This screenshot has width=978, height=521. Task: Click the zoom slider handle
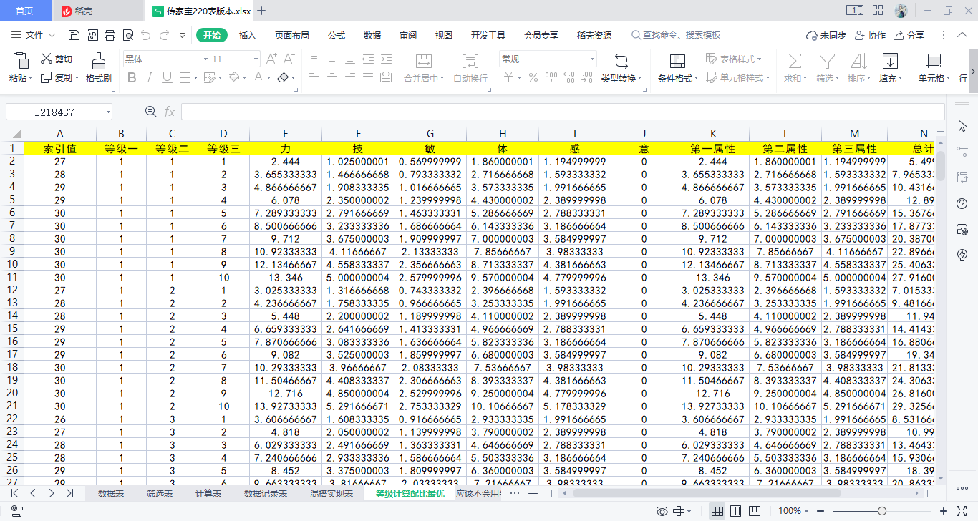(x=882, y=511)
